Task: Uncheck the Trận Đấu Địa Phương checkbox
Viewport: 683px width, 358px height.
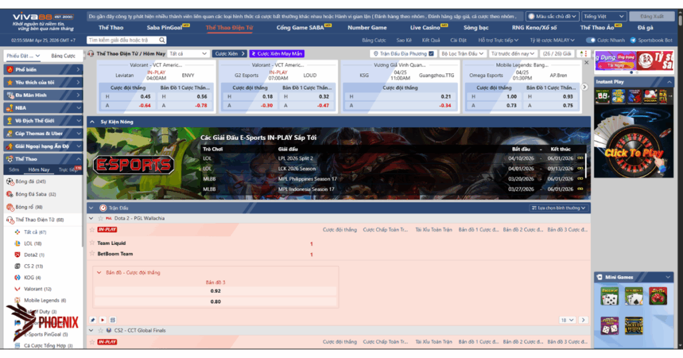Action: pyautogui.click(x=432, y=54)
